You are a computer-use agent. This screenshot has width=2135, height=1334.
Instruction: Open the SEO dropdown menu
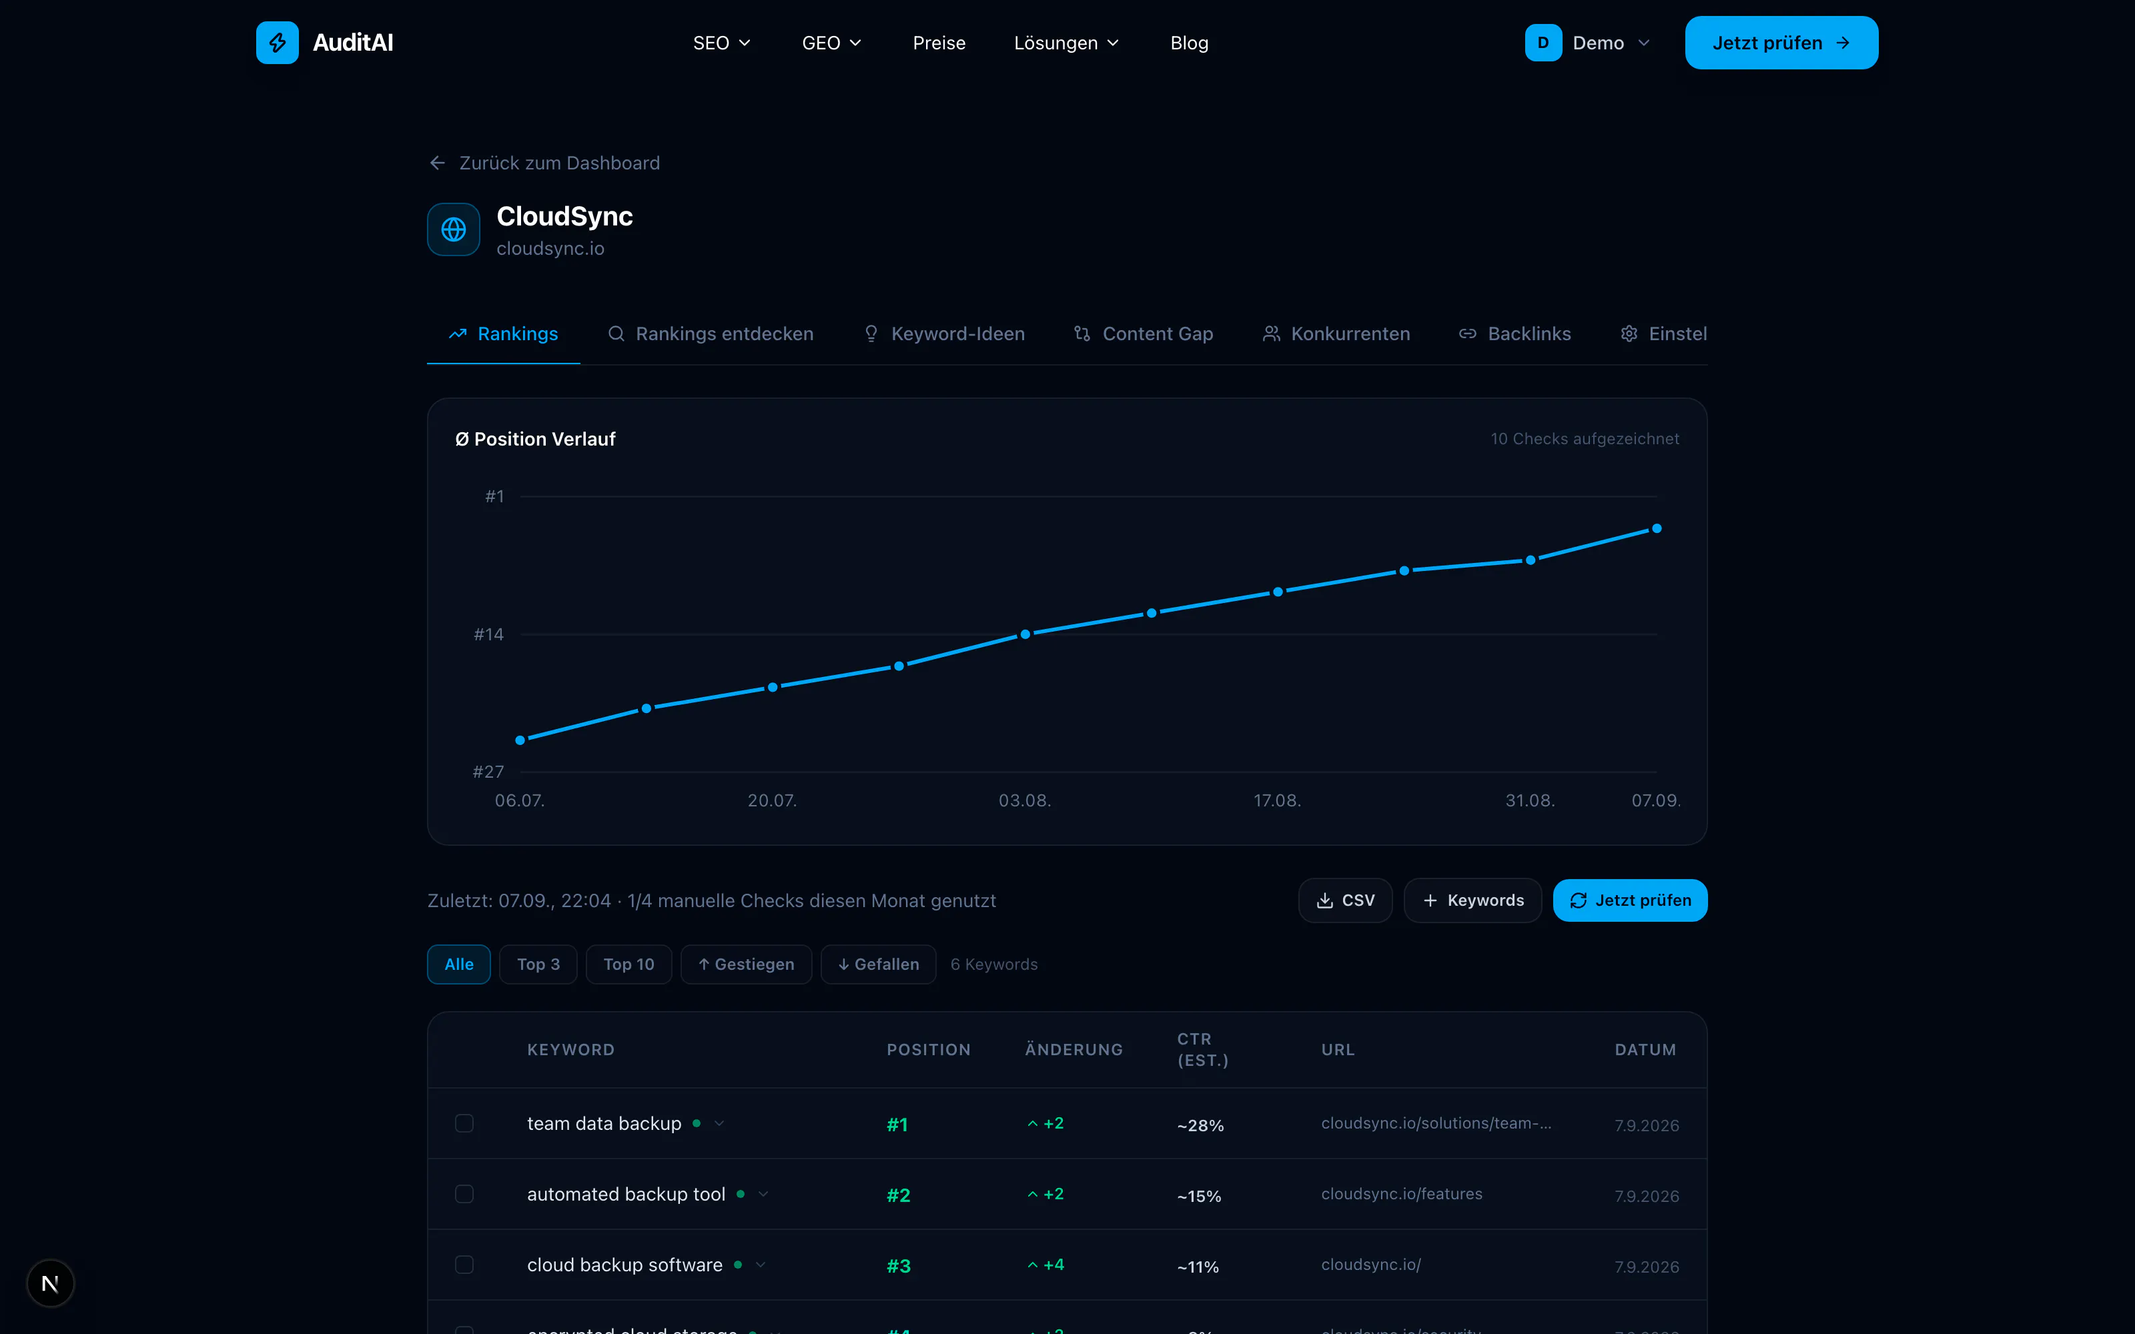722,42
